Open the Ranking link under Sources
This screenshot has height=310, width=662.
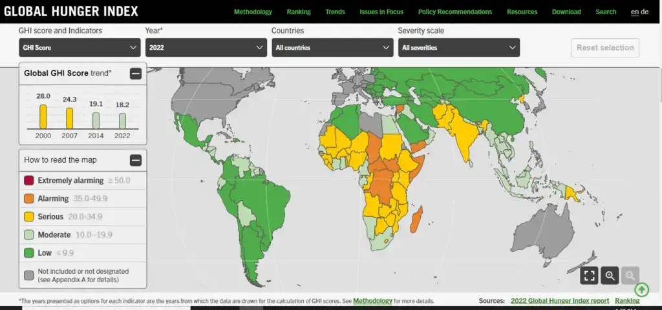tap(627, 301)
